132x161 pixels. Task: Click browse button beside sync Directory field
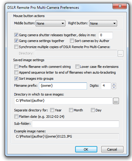120,53
